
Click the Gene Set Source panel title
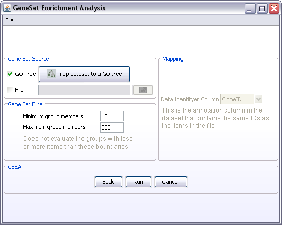point(28,59)
